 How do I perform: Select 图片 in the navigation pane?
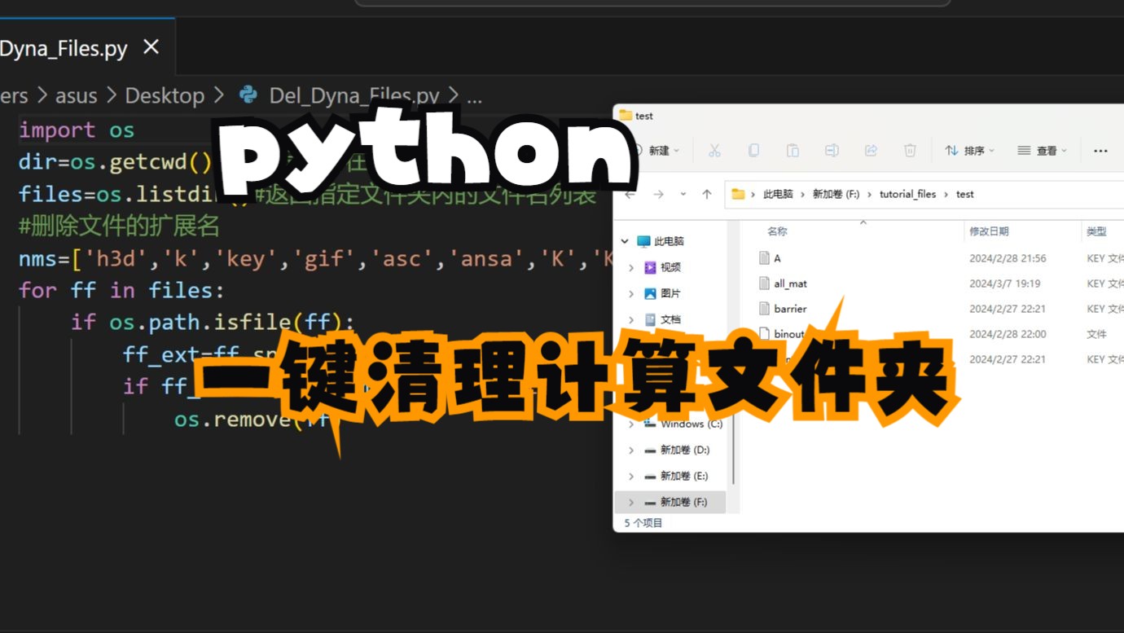click(670, 293)
